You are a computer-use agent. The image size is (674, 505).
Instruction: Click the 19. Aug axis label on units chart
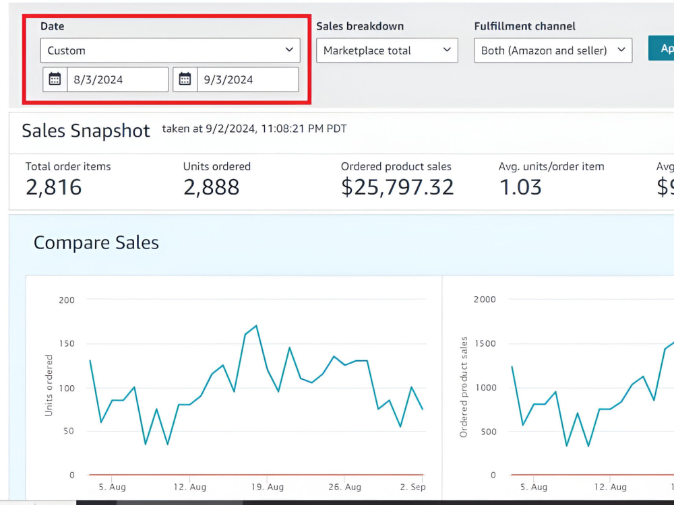pyautogui.click(x=268, y=487)
